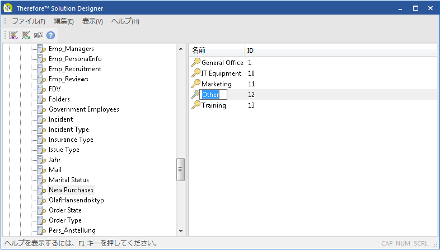Click ID value 10 in the list

click(251, 73)
